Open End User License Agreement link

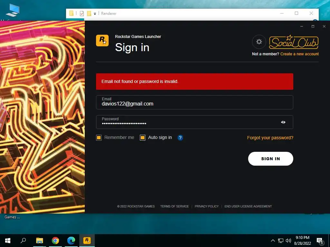(248, 206)
